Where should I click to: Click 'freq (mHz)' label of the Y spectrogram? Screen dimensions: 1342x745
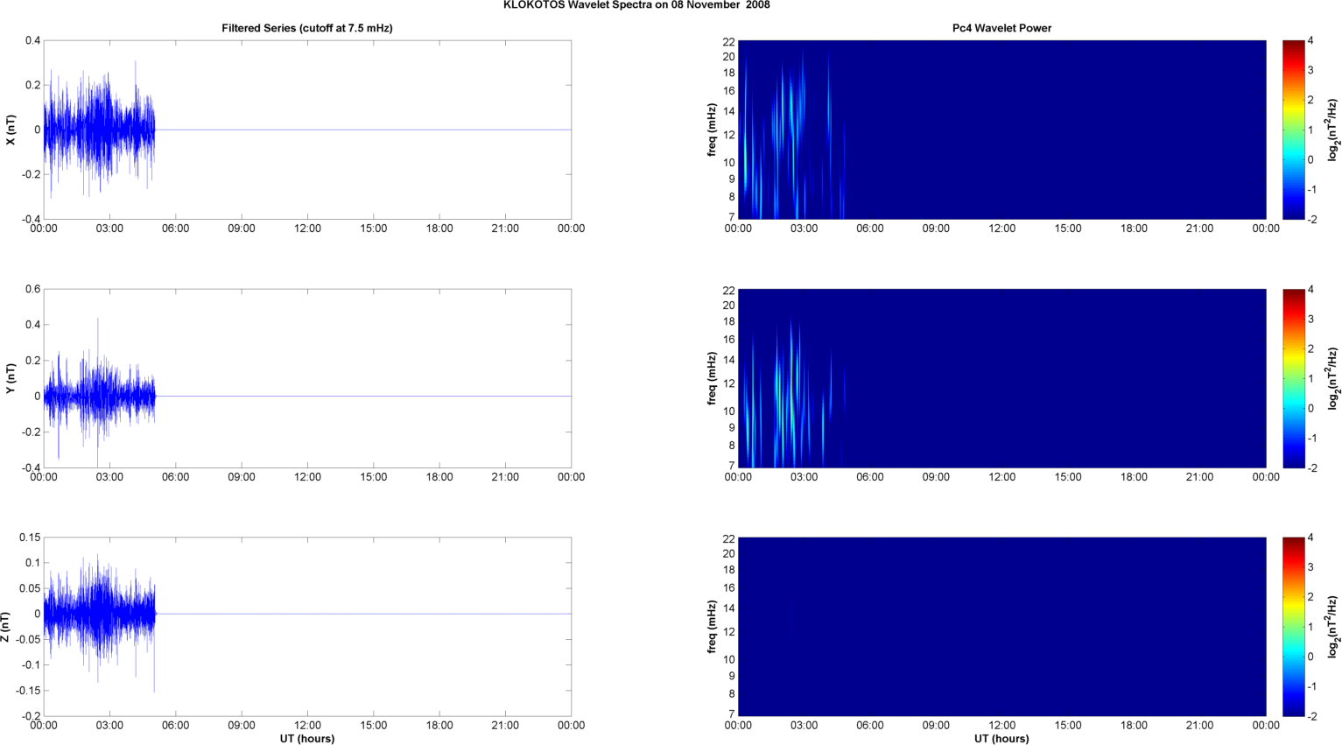[x=713, y=378]
